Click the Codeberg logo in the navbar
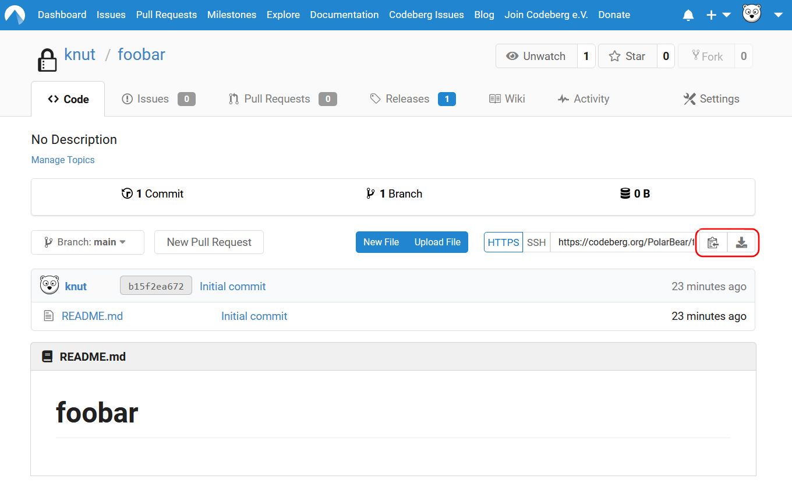Image resolution: width=792 pixels, height=486 pixels. click(15, 15)
